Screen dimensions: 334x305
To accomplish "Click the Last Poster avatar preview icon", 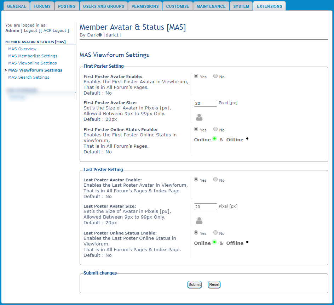I will (199, 221).
